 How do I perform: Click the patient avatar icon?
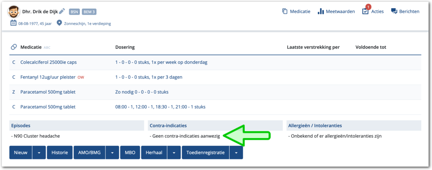(x=15, y=11)
